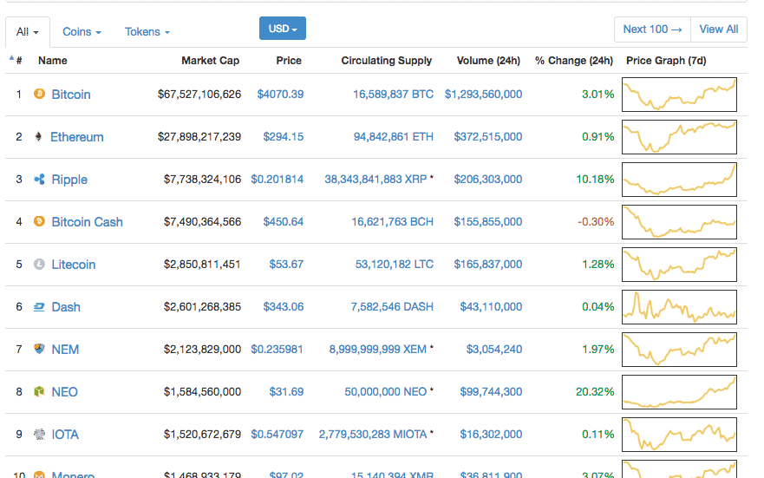Image resolution: width=764 pixels, height=478 pixels.
Task: Click the Dash logo icon
Action: [x=40, y=306]
